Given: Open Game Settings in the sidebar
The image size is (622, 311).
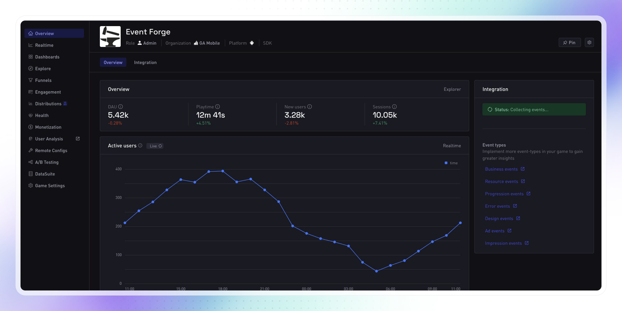Looking at the screenshot, I should tap(54, 186).
